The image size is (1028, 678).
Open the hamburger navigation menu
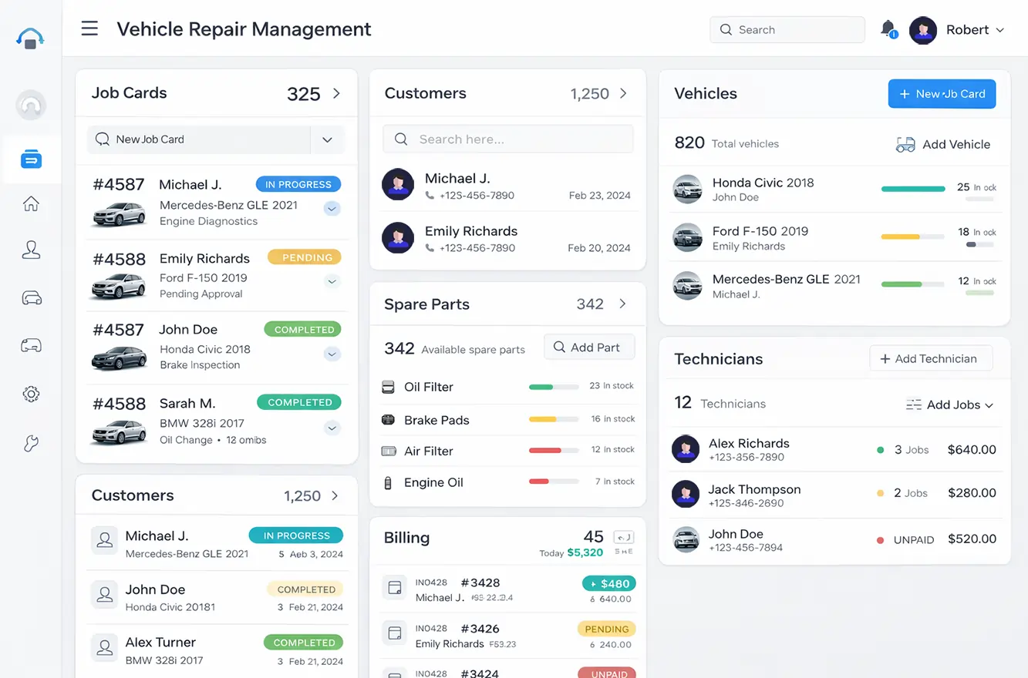pos(89,29)
